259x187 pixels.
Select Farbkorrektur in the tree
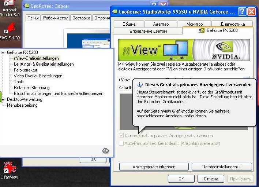click(x=26, y=70)
